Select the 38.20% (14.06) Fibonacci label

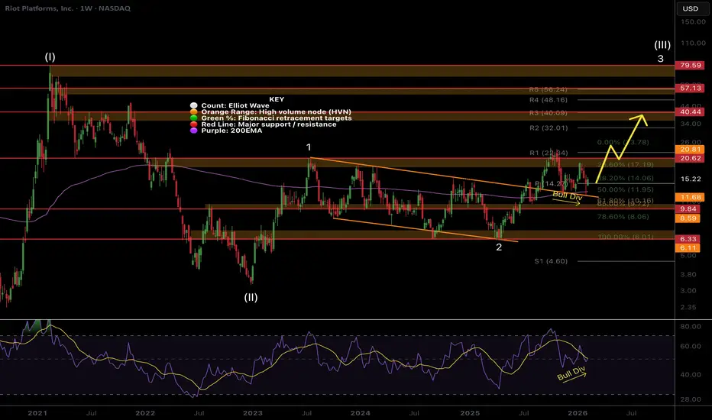625,179
